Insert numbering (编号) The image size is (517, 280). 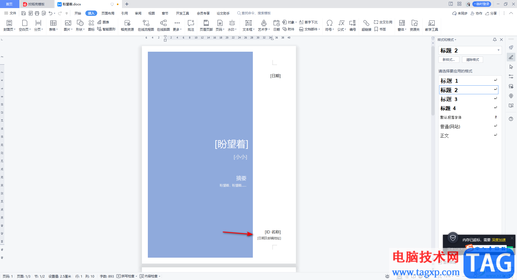tap(353, 26)
